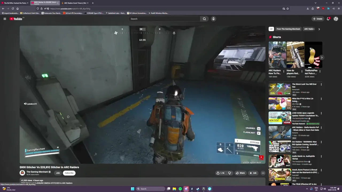The height and width of the screenshot is (192, 342).
Task: Go back in browser history
Action: click(x=3, y=9)
